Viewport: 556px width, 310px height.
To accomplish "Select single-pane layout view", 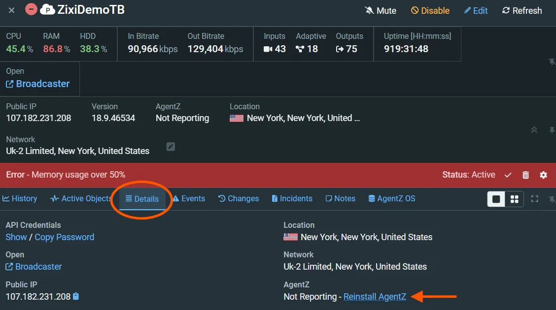I will [496, 199].
